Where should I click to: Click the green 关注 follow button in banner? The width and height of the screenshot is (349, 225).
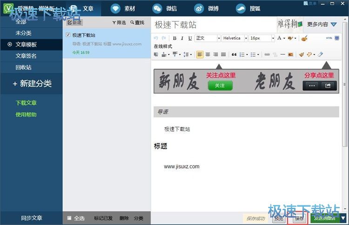tap(220, 86)
